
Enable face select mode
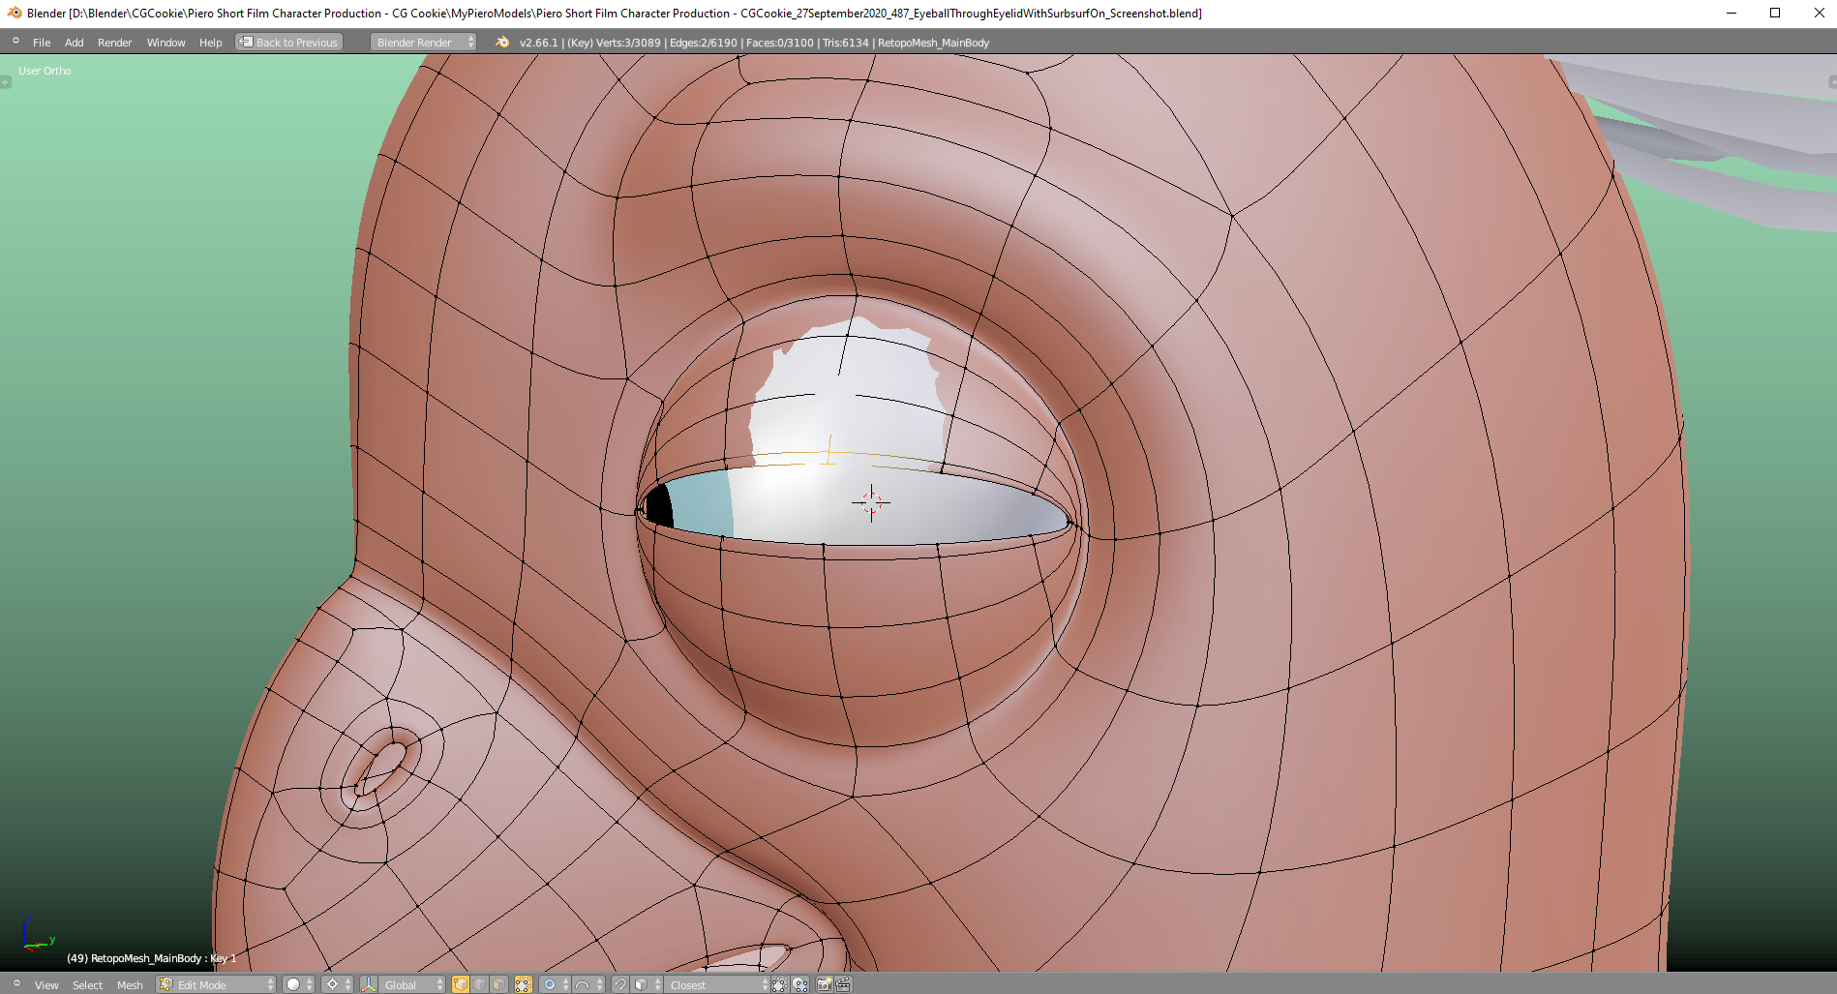coord(498,984)
